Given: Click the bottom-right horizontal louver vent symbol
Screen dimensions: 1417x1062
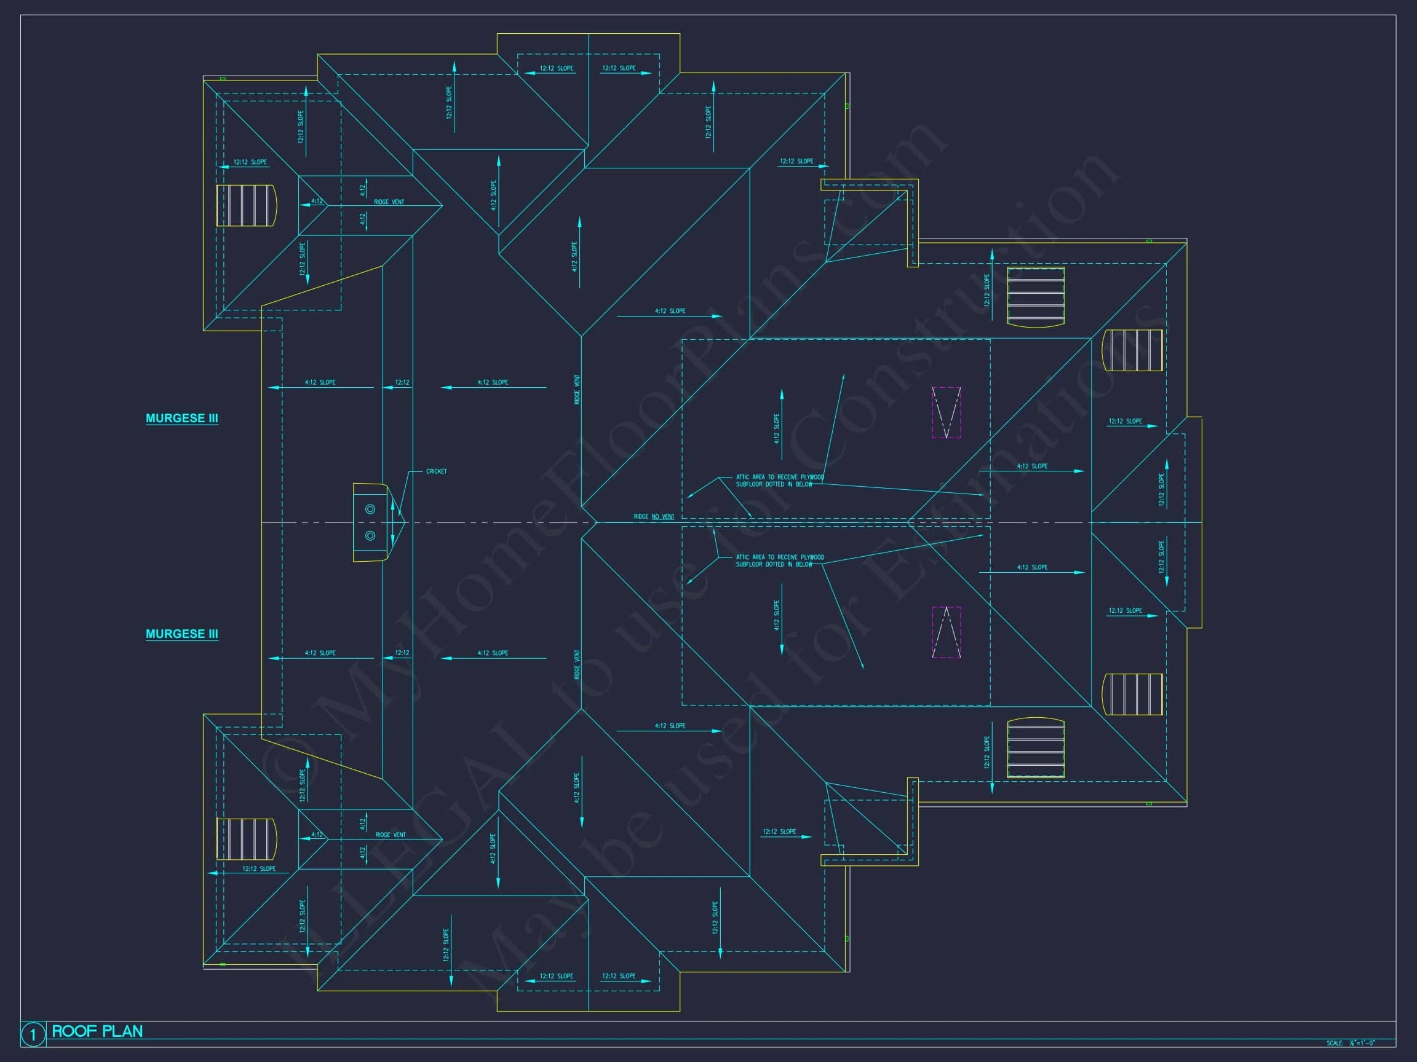Looking at the screenshot, I should coord(1036,748).
